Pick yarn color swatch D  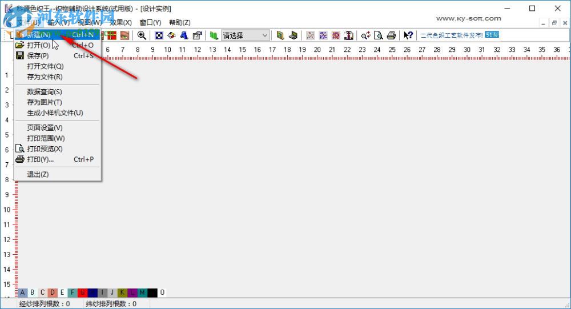point(53,292)
